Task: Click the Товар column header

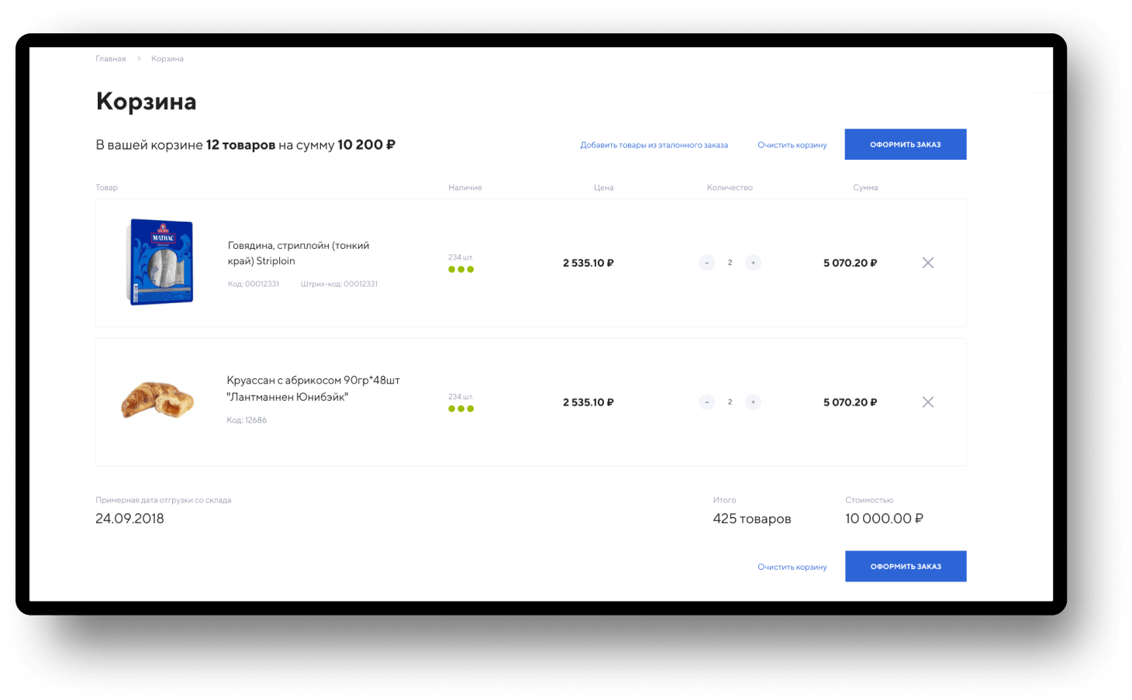Action: point(107,188)
